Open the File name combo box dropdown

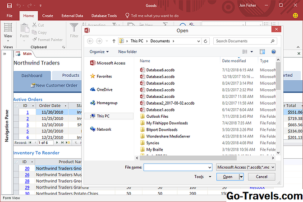(210, 167)
